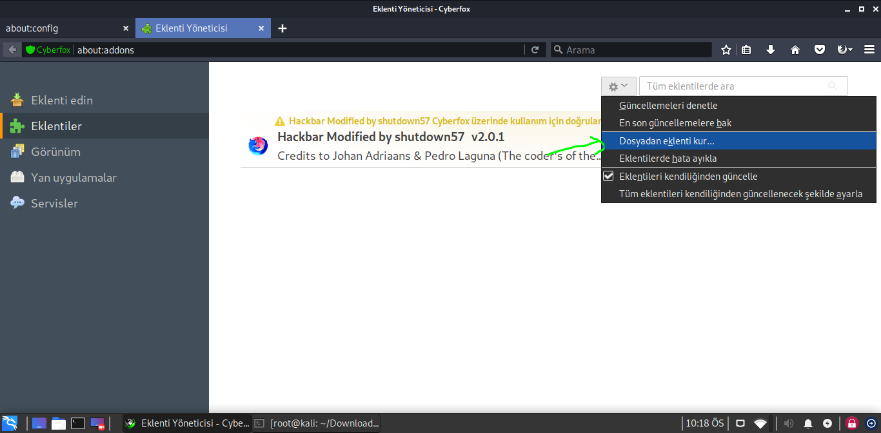Select 'Eklentilerde hata ayıkla' entry
881x433 pixels.
(x=738, y=158)
